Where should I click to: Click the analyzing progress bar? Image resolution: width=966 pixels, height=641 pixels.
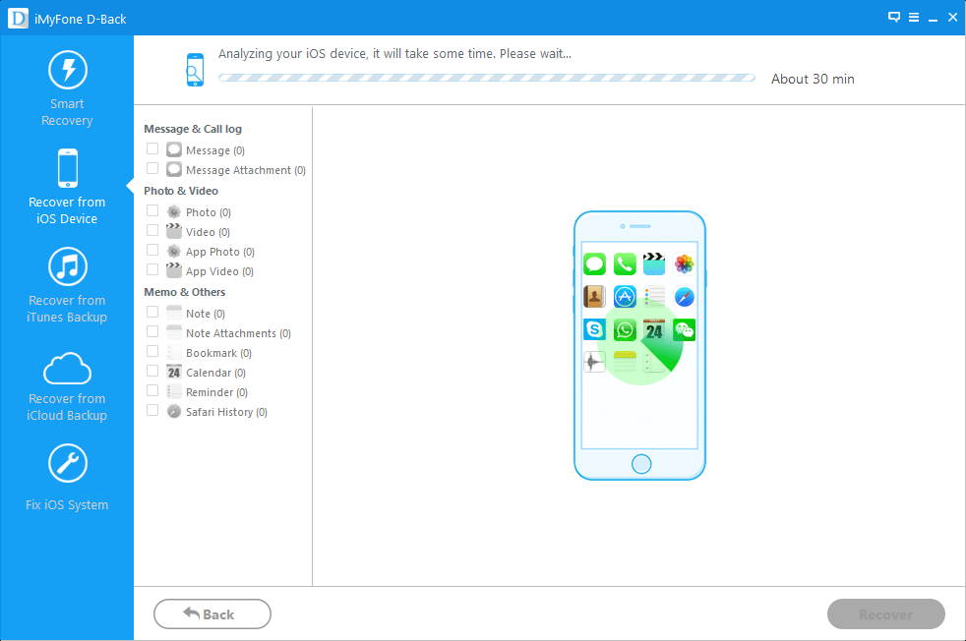(x=487, y=78)
